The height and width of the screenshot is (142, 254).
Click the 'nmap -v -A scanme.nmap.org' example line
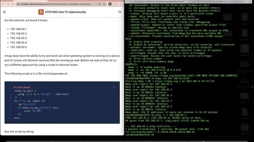click(x=146, y=67)
